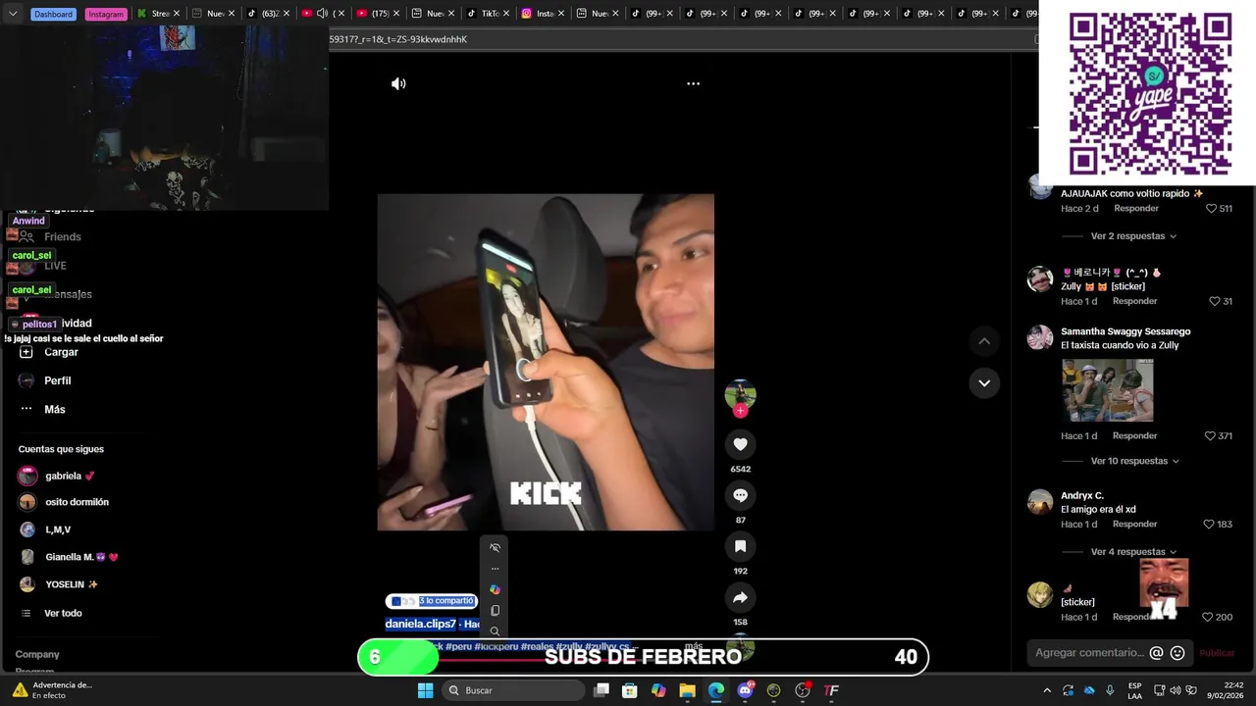Open File Explorer from the taskbar
This screenshot has width=1256, height=706.
[687, 690]
